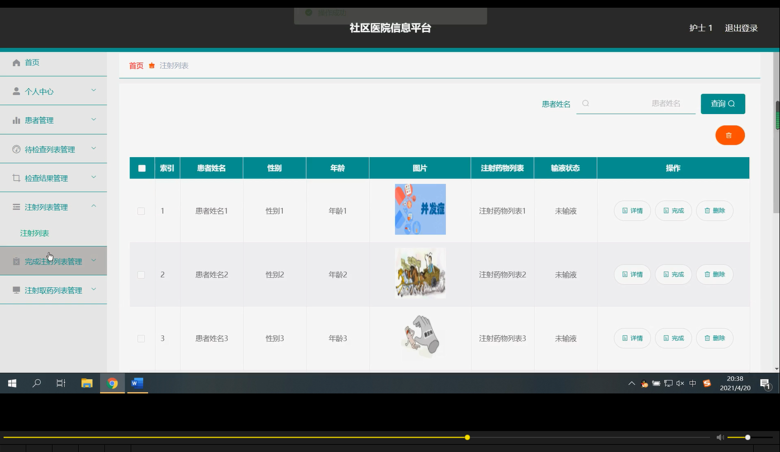
Task: Select the 首页 home icon in sidebar
Action: tap(16, 62)
